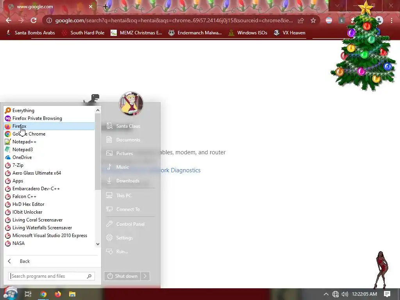
Task: Open Notepad3 entry
Action: (49, 150)
